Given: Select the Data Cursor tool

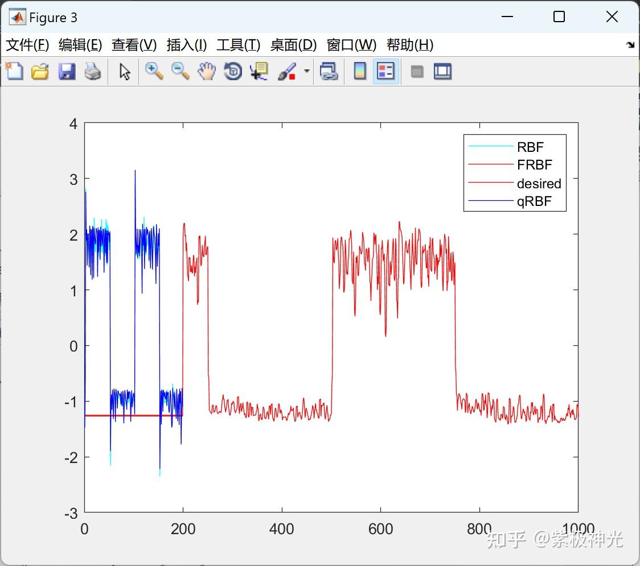Looking at the screenshot, I should pyautogui.click(x=258, y=71).
